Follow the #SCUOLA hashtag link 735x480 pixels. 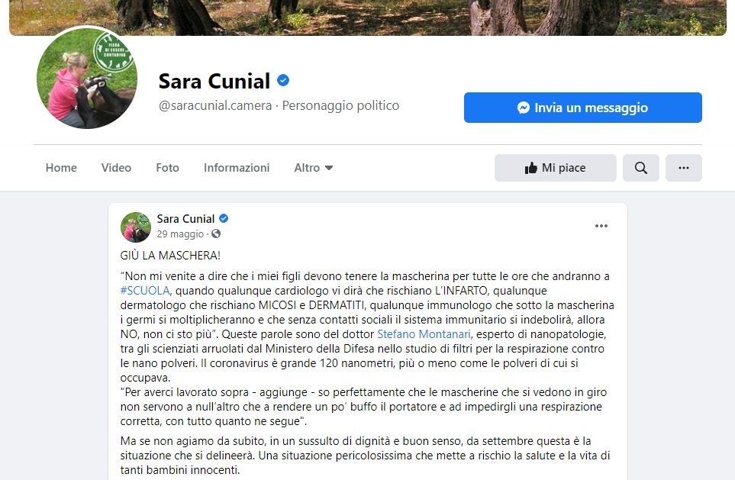145,291
